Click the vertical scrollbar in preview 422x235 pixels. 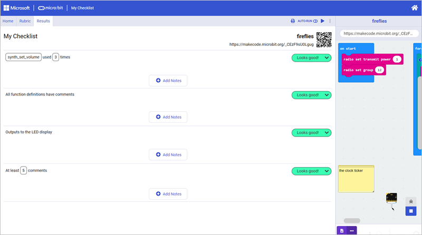pyautogui.click(x=419, y=113)
